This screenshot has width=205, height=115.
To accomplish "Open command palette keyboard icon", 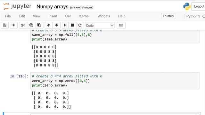I will 121,25.
